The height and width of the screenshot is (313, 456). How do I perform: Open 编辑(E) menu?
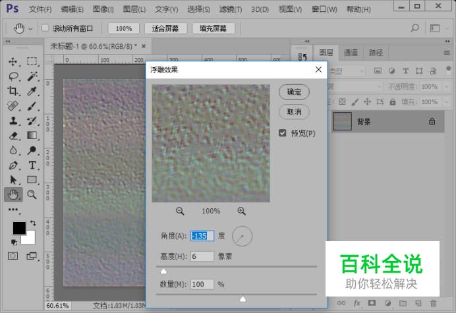point(72,9)
